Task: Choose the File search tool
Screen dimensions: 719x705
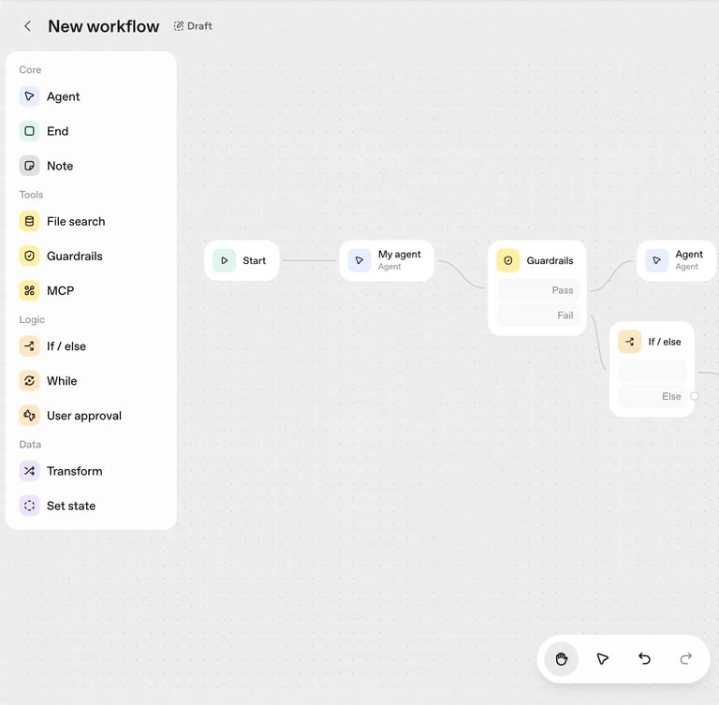Action: pyautogui.click(x=91, y=222)
